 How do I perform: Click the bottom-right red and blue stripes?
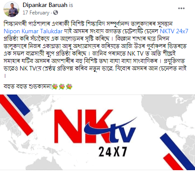tap(178, 152)
